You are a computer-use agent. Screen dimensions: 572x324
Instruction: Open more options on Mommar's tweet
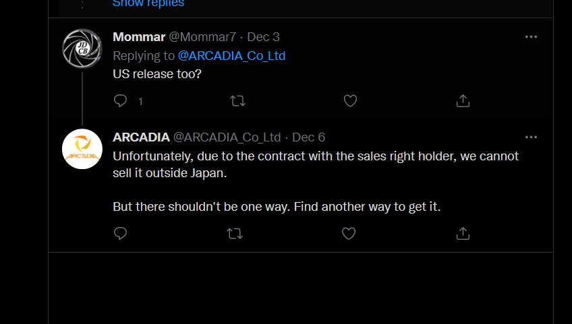click(x=531, y=37)
